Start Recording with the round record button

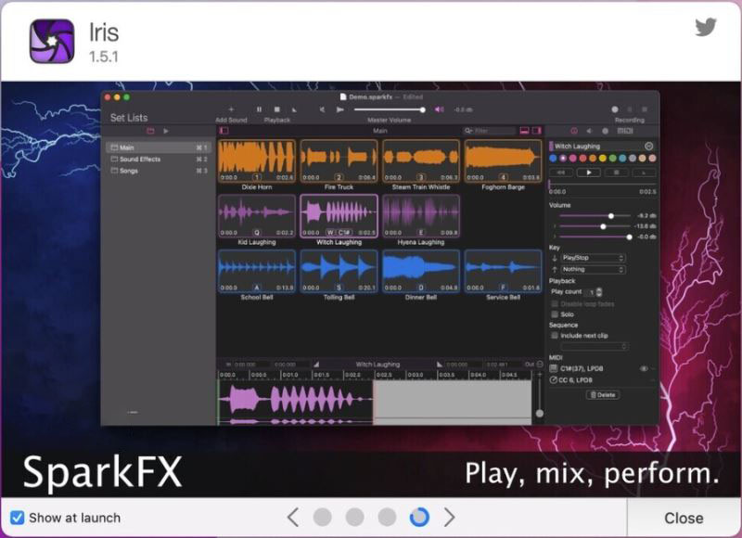coord(615,109)
